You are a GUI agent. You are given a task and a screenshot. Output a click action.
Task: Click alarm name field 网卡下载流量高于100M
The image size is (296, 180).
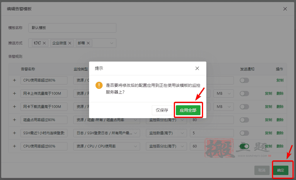point(44,107)
